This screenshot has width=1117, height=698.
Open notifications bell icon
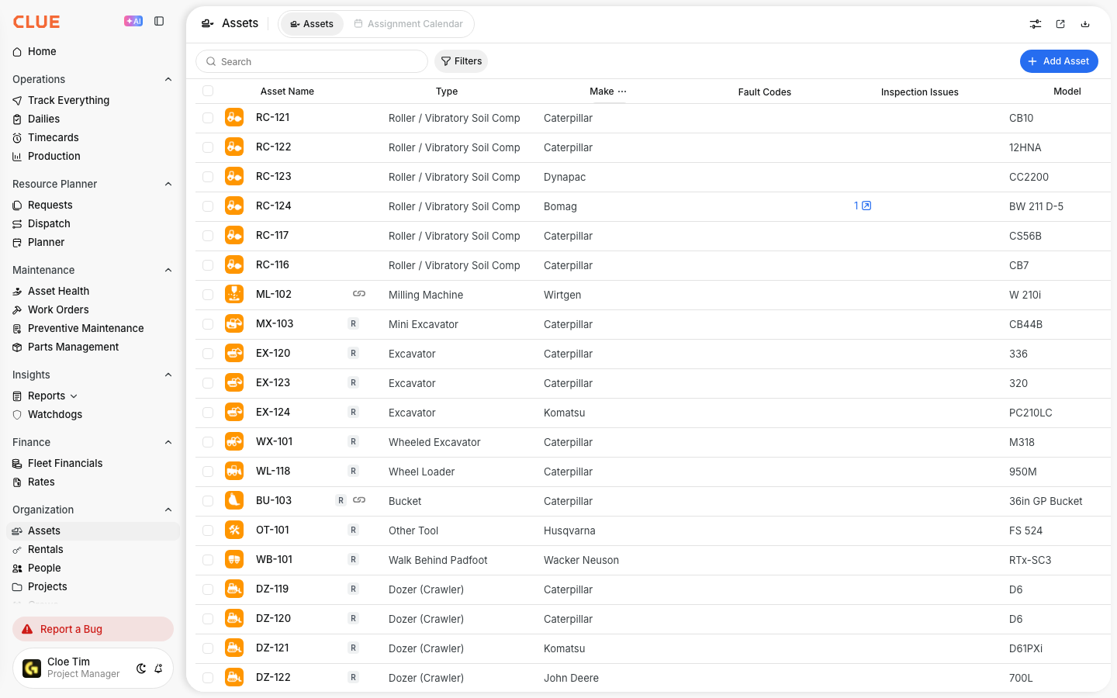(158, 669)
